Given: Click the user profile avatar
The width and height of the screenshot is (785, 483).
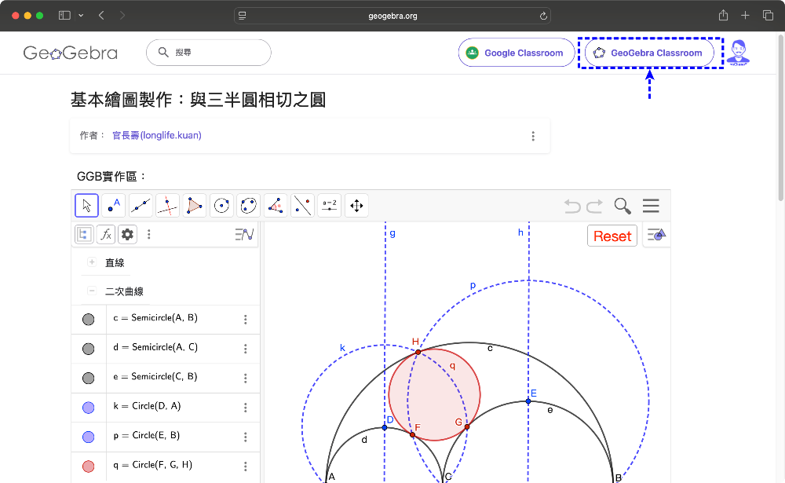Looking at the screenshot, I should [738, 53].
